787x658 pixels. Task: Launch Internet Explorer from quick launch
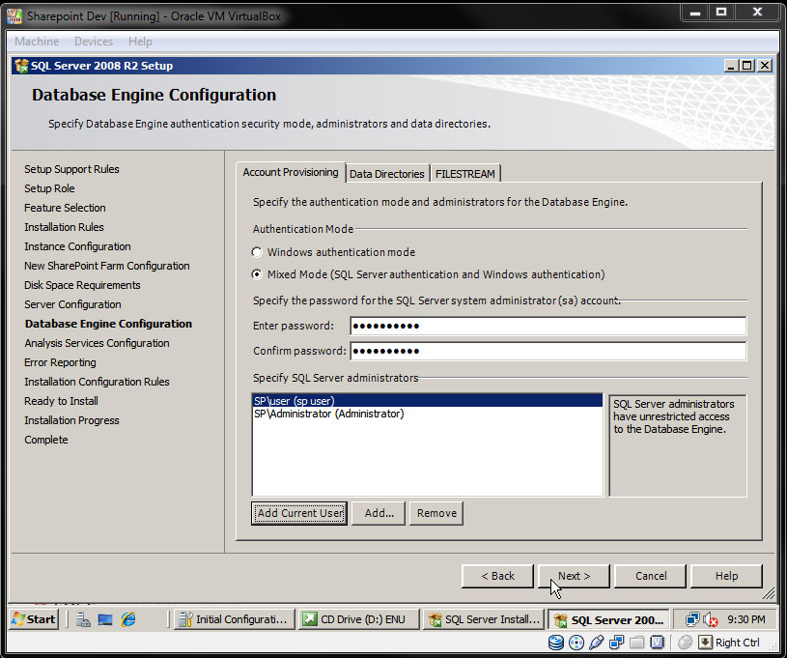coord(128,619)
